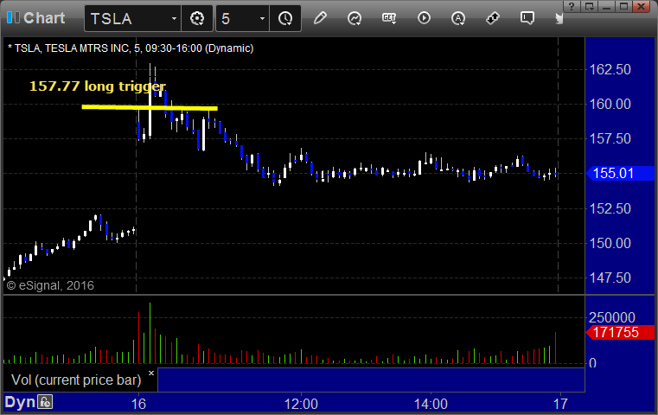Click the 12:00 time axis label

[x=301, y=404]
